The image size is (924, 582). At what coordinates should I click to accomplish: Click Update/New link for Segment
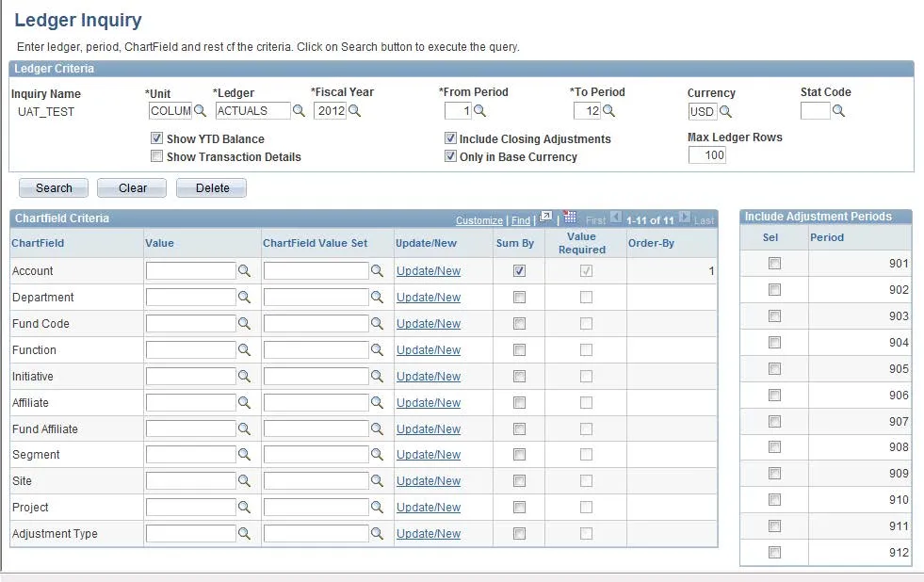tap(429, 455)
